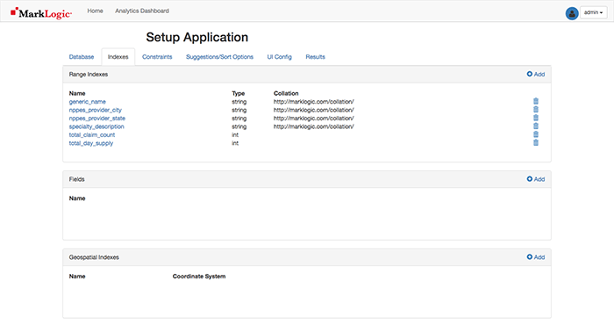Click the MarkLogic logo
The image size is (614, 324).
coord(41,13)
